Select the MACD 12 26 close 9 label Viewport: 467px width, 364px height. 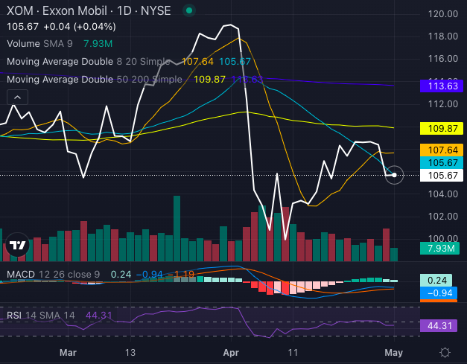point(54,274)
